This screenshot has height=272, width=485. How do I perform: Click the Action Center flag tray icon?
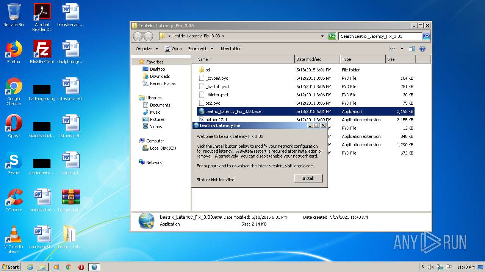click(449, 267)
